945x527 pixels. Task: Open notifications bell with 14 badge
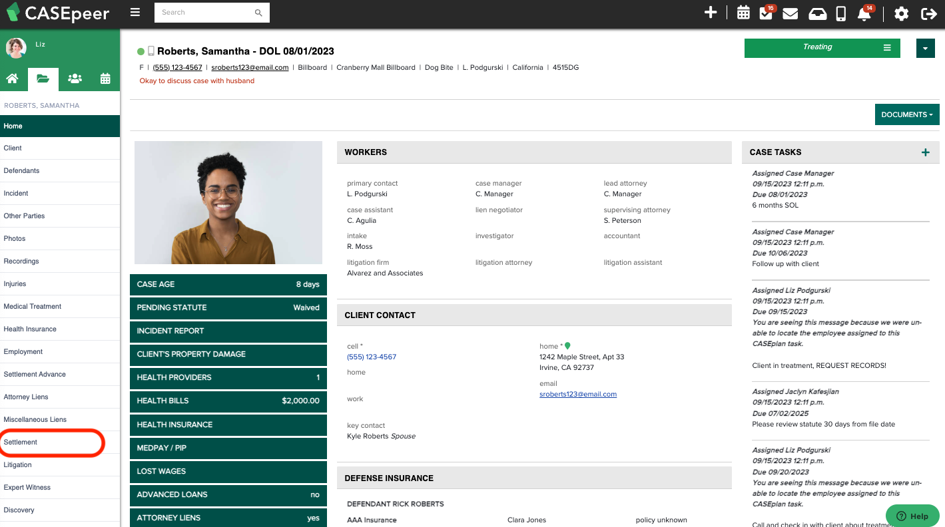[x=866, y=13]
